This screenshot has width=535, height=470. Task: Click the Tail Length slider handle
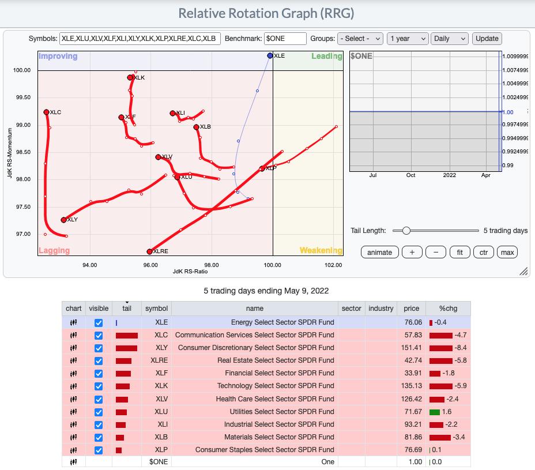tap(406, 231)
